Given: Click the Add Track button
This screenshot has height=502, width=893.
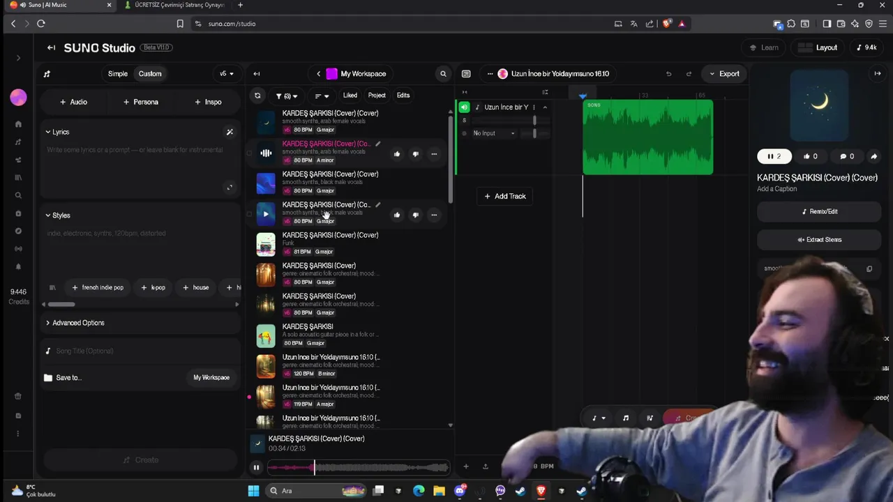Looking at the screenshot, I should (505, 196).
